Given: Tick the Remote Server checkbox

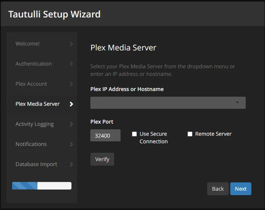Looking at the screenshot, I should [190, 134].
